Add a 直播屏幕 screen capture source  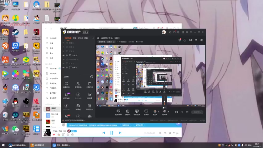(x=118, y=112)
